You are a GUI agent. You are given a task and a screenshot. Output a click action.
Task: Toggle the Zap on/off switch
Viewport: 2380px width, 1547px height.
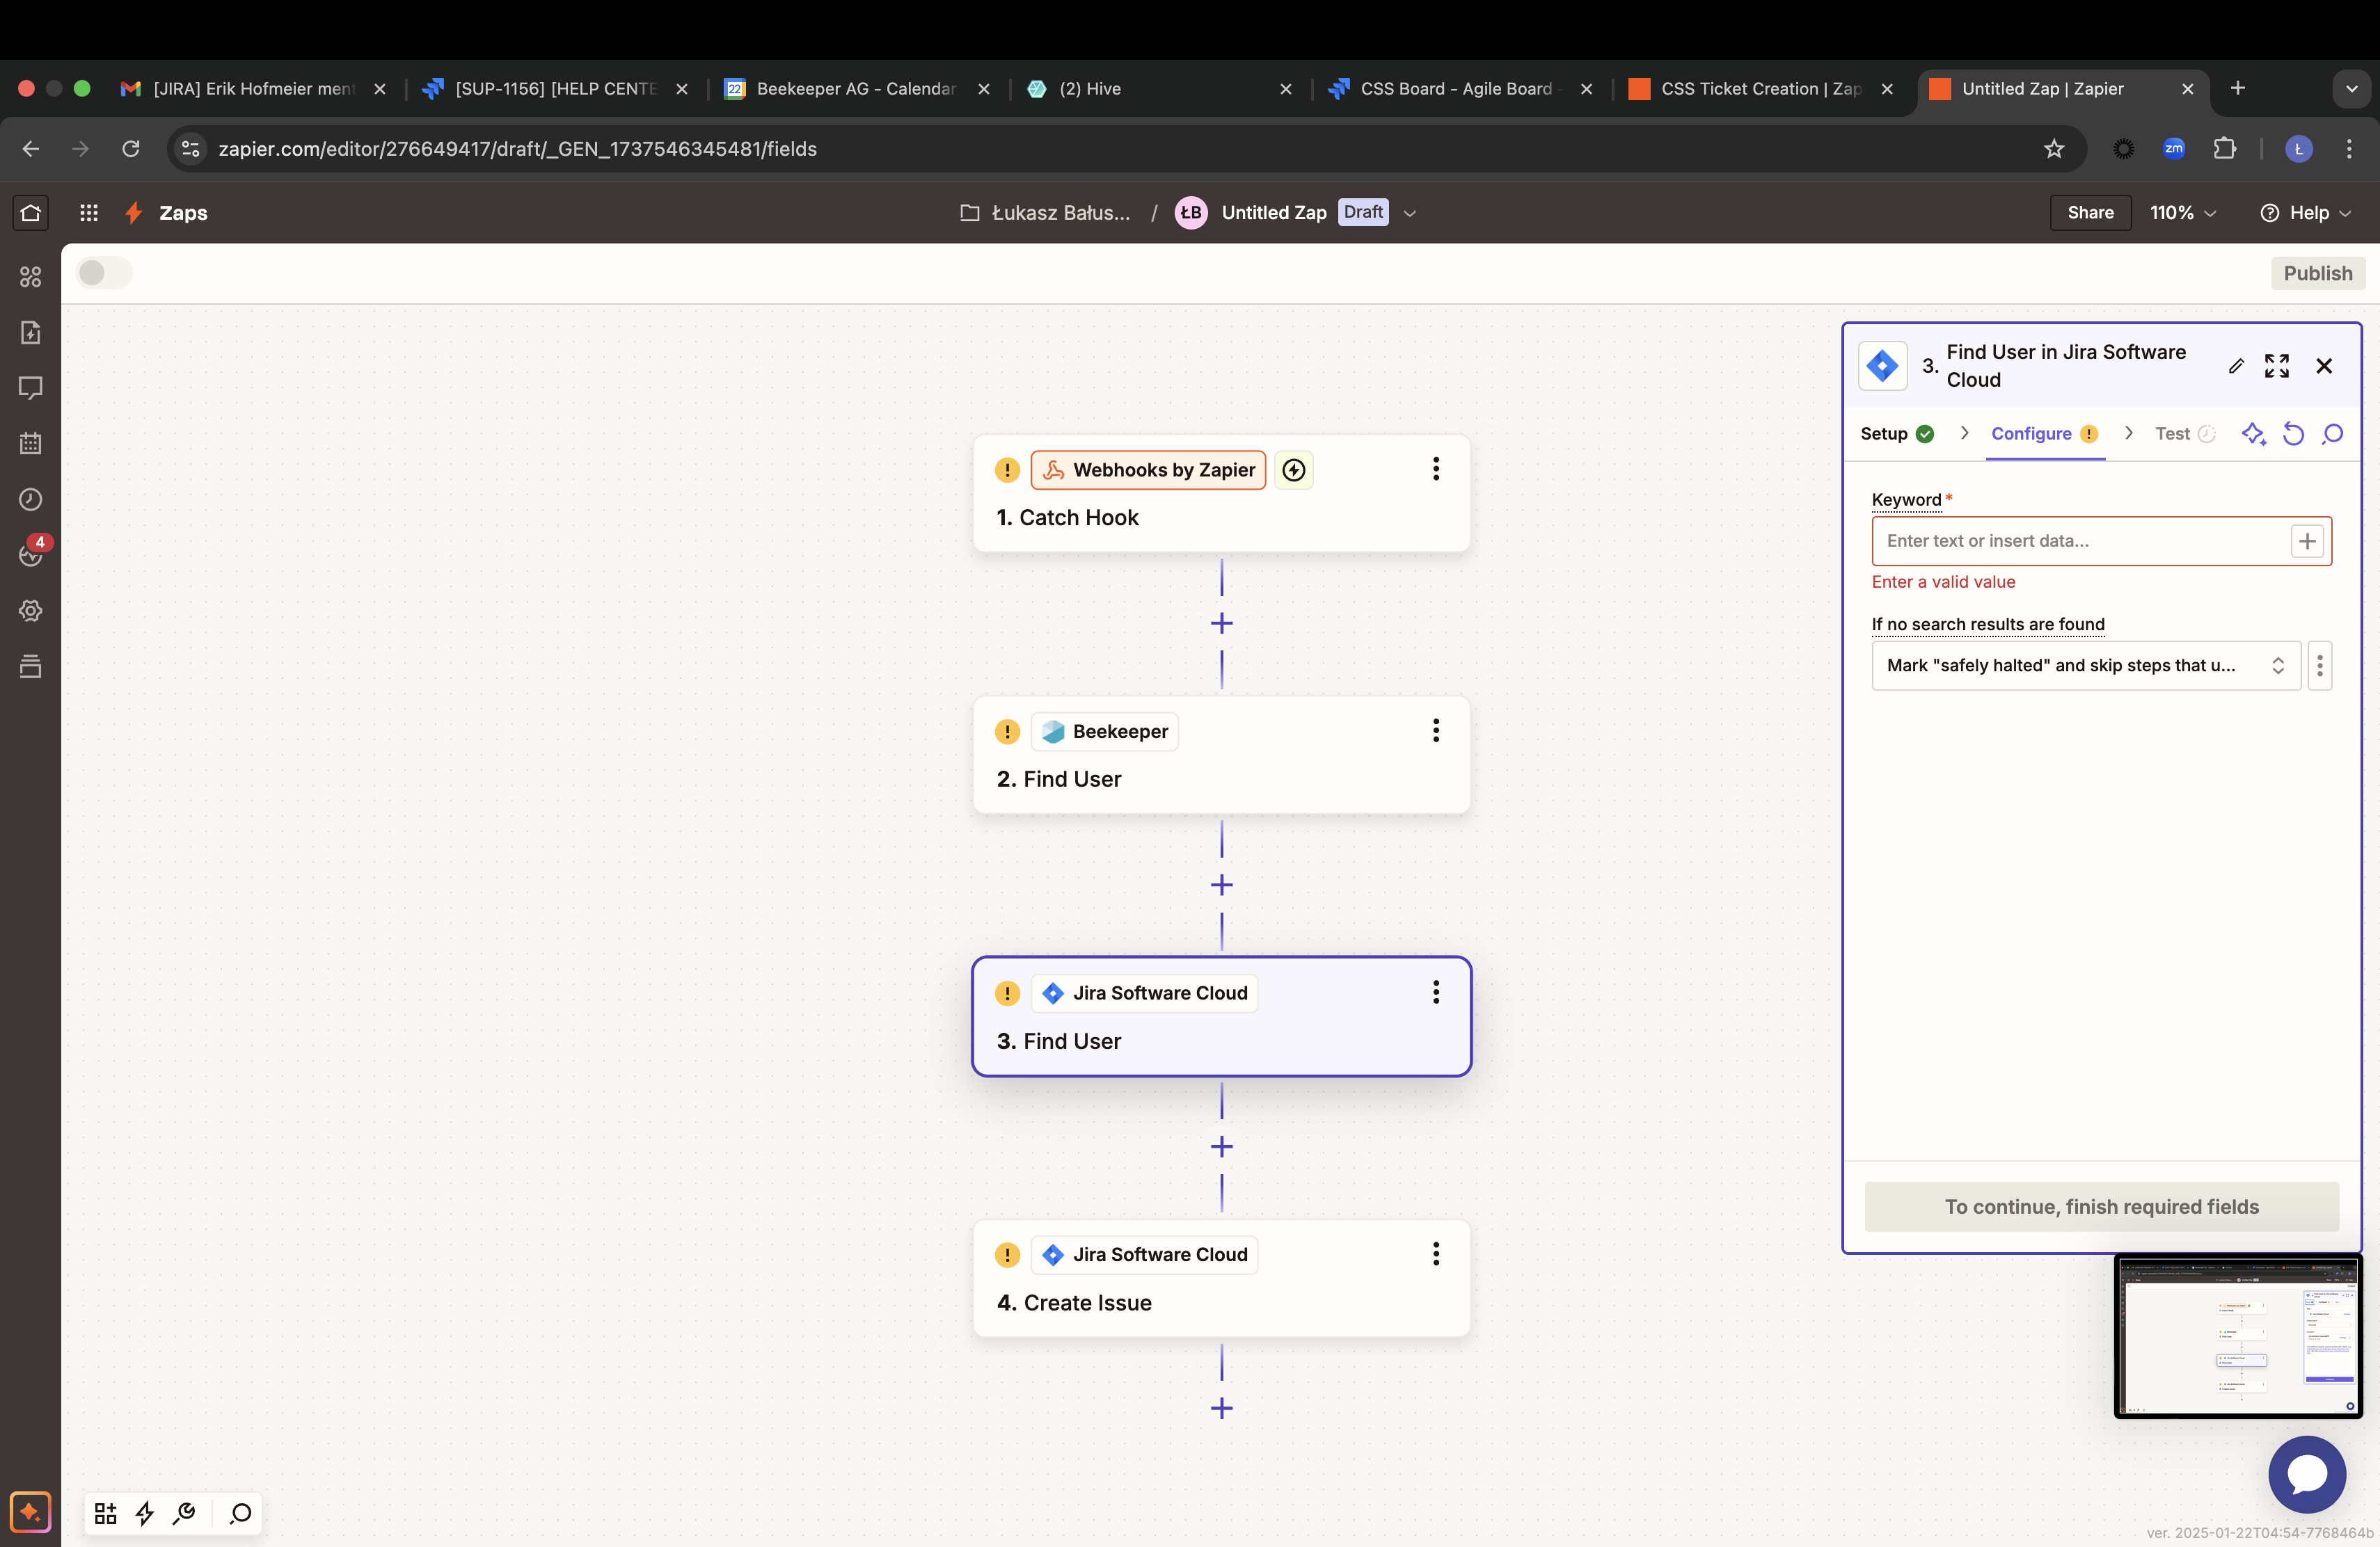104,273
